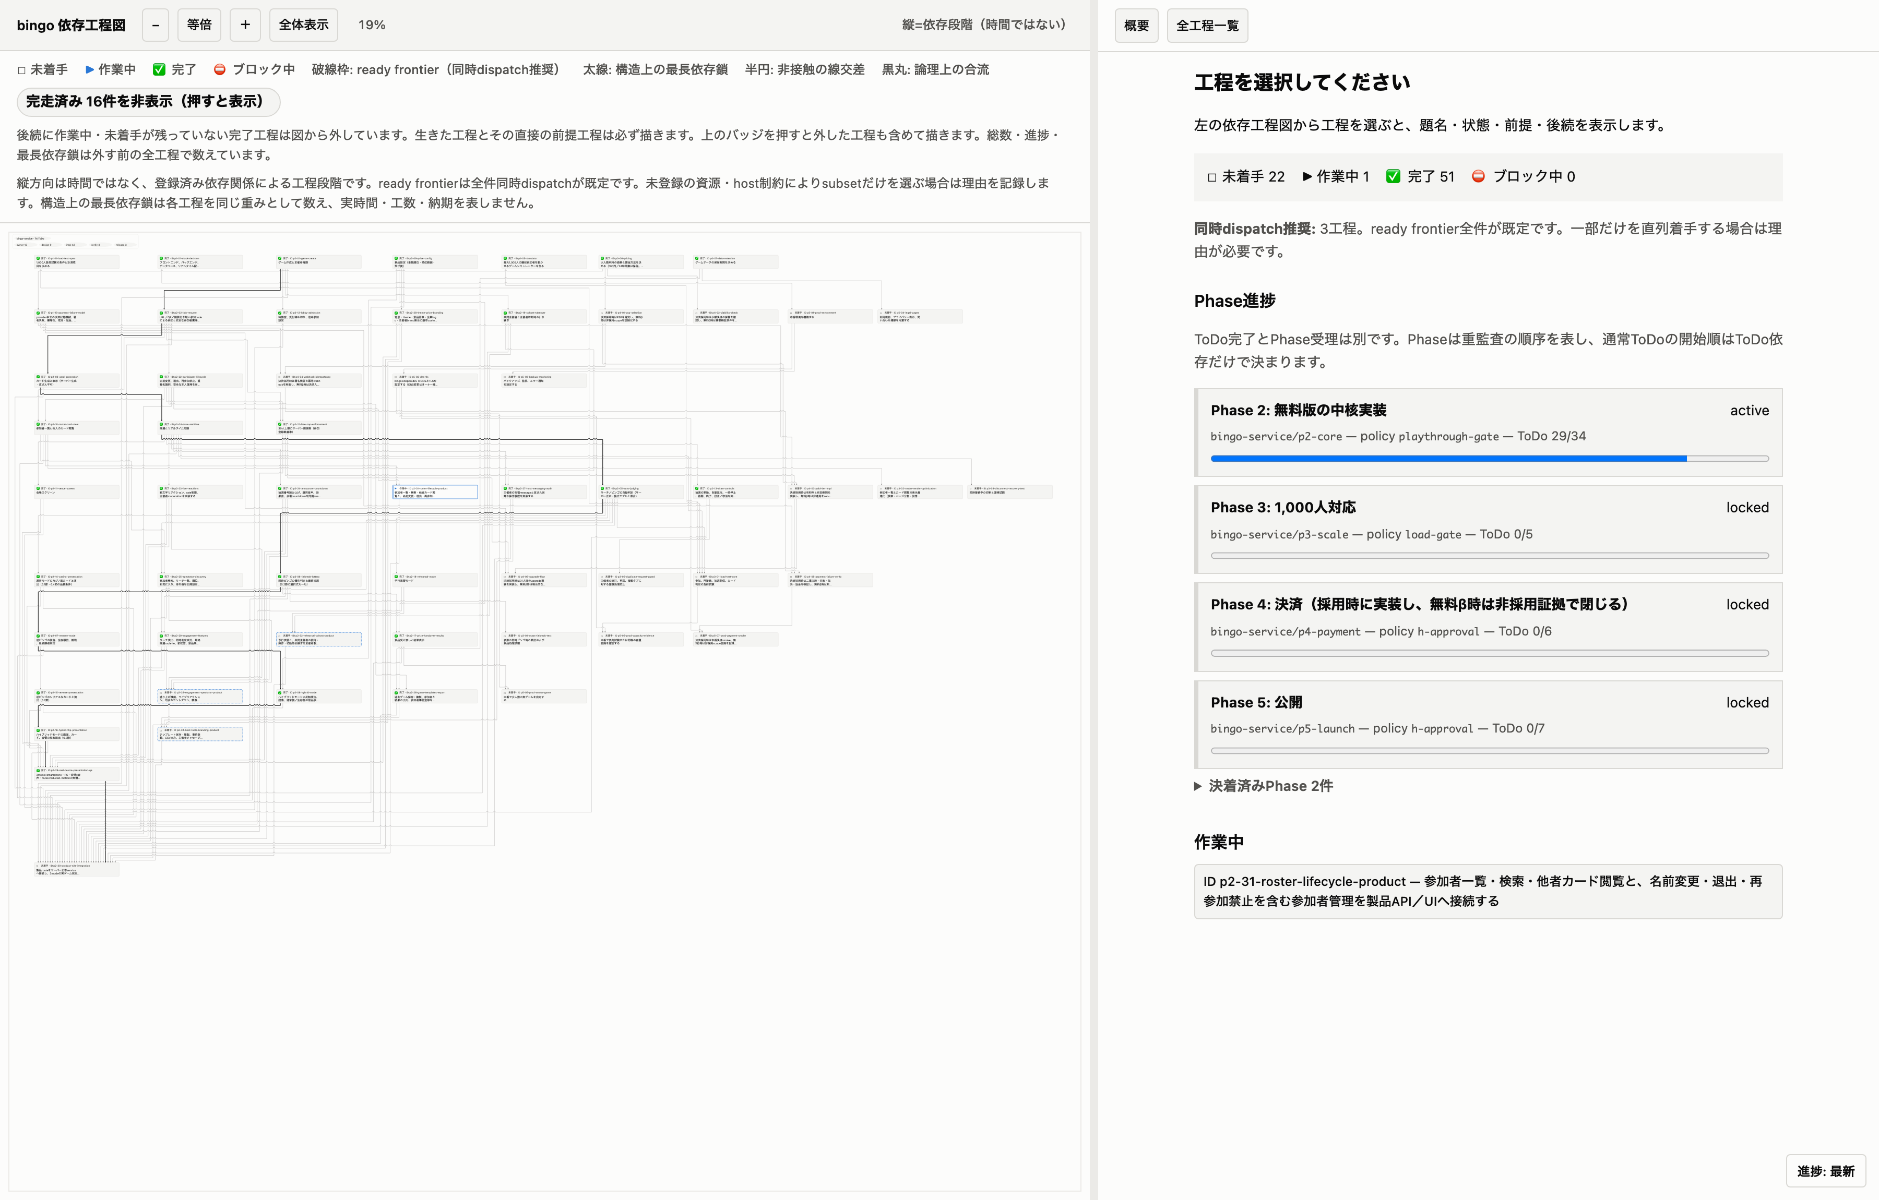Click the green 完了 51 check icon

click(1393, 176)
